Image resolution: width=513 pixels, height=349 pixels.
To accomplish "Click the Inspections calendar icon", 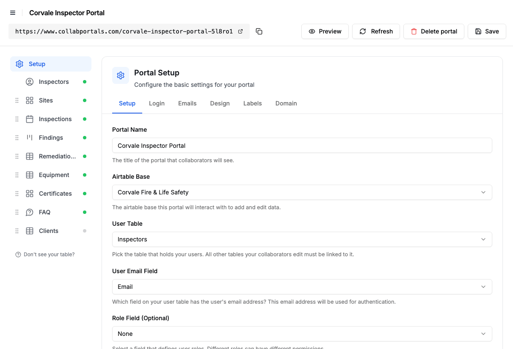I will point(30,119).
